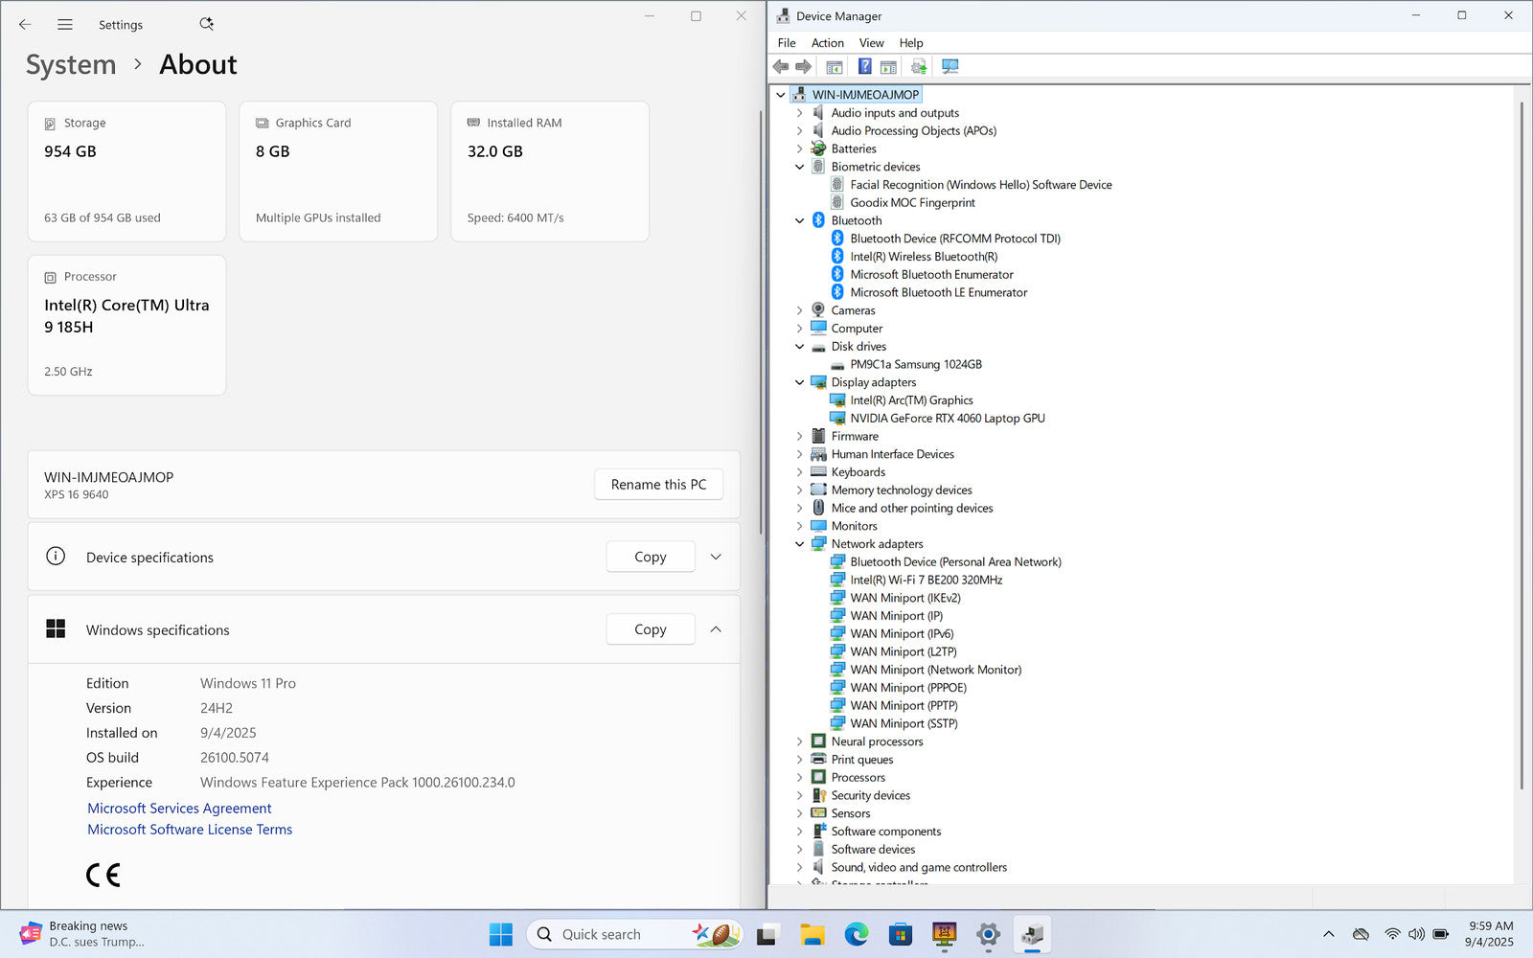Click the OneDrive cloud tray icon
This screenshot has height=958, width=1533.
pos(1361,934)
